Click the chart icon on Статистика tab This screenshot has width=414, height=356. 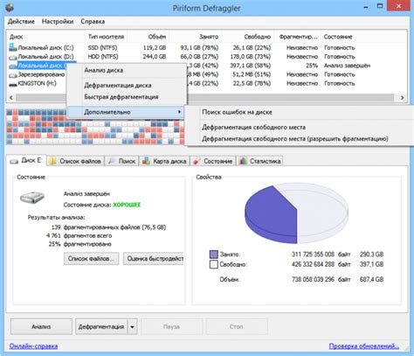click(x=243, y=161)
